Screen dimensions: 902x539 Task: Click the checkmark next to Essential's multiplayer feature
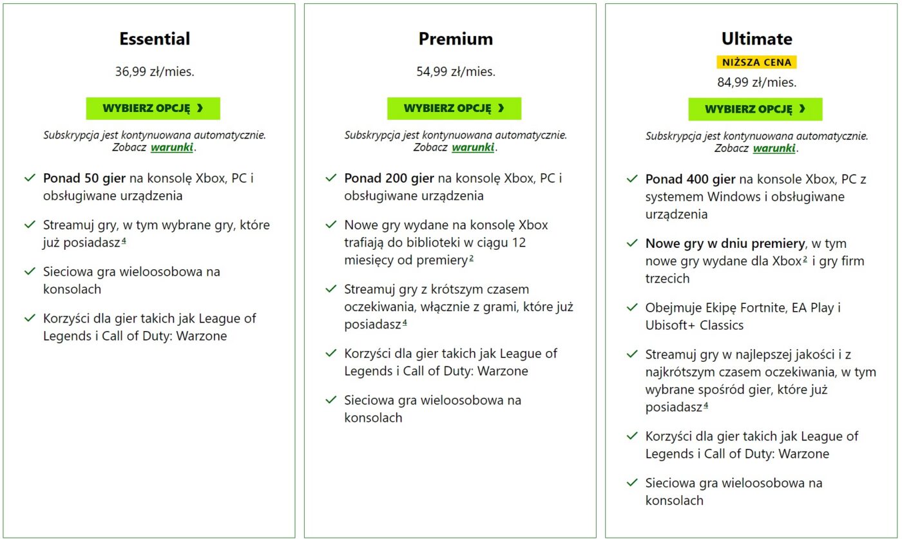point(28,272)
